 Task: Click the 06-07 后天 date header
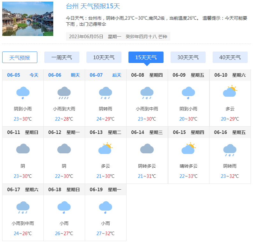[x=106, y=75]
